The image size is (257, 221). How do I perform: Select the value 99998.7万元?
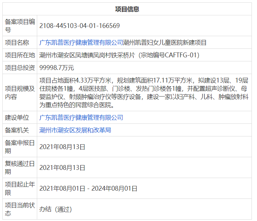(57, 68)
